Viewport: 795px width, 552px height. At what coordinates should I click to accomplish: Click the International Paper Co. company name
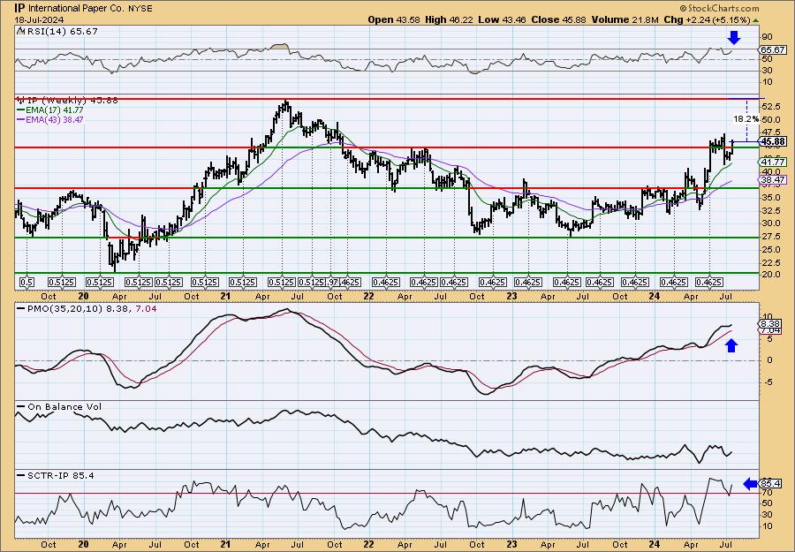point(77,8)
